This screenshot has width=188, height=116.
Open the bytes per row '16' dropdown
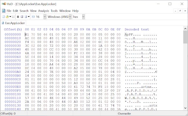45,17
